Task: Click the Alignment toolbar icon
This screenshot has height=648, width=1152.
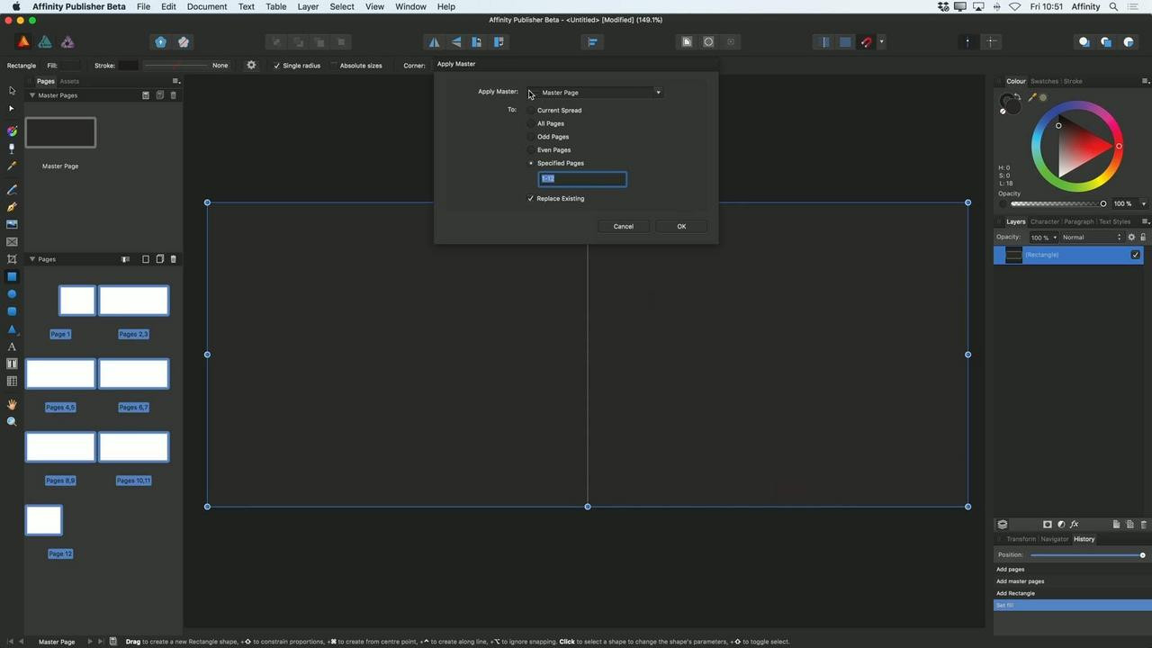Action: 592,41
